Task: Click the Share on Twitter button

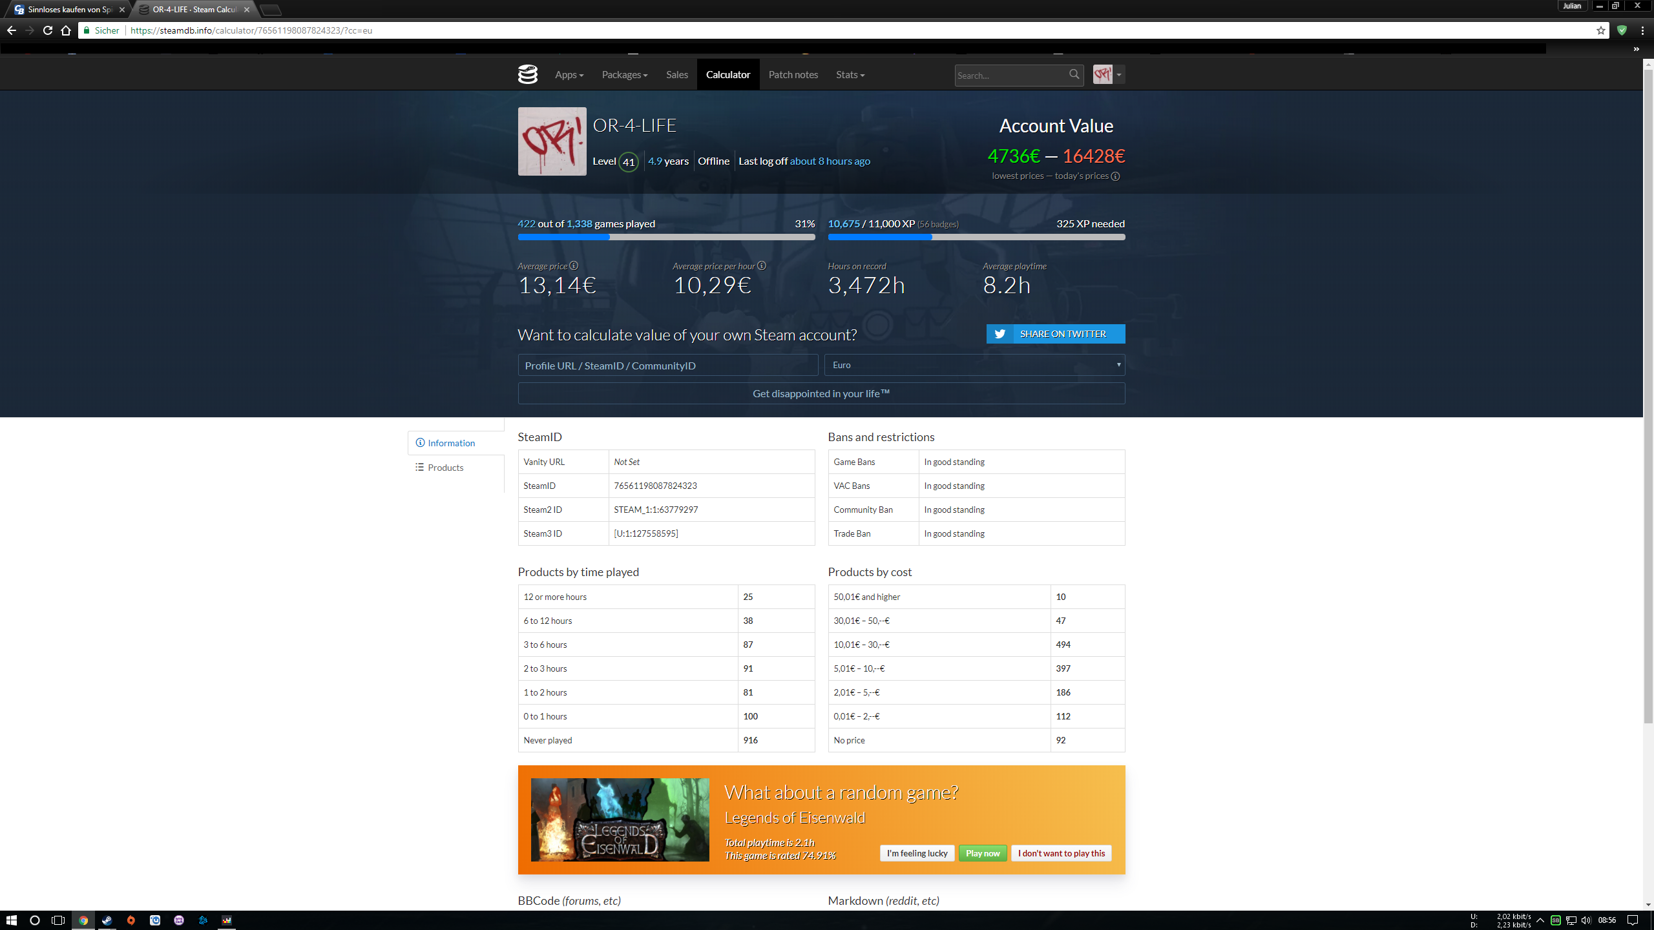Action: 1055,334
